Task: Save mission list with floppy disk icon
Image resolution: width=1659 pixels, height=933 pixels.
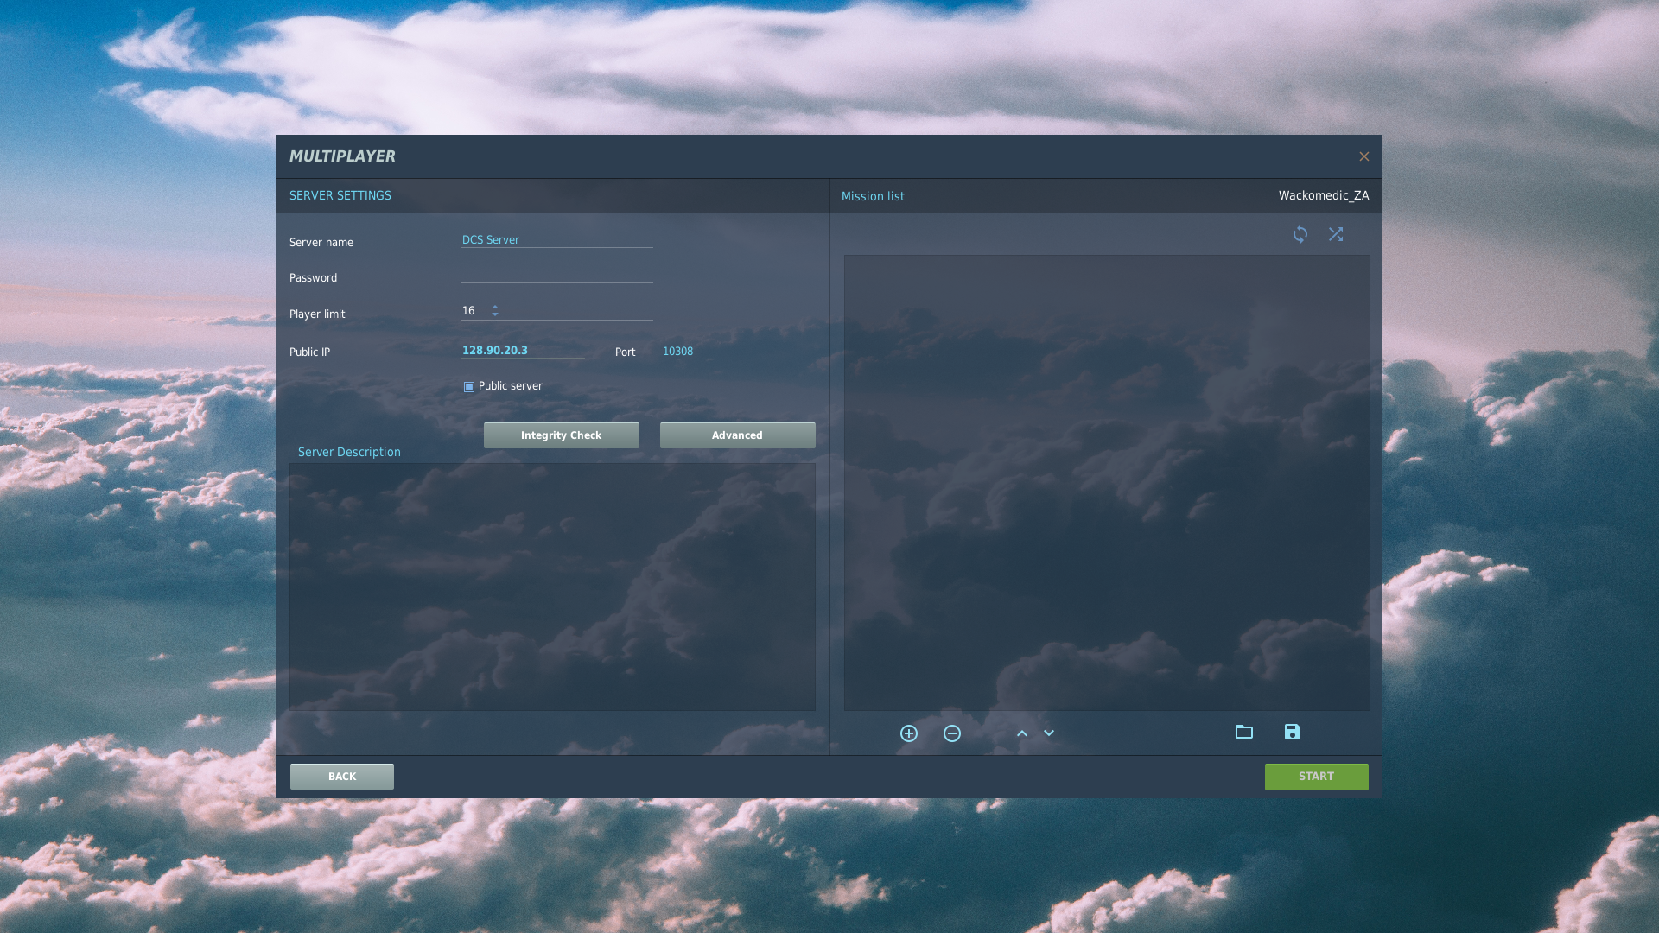Action: [1293, 732]
